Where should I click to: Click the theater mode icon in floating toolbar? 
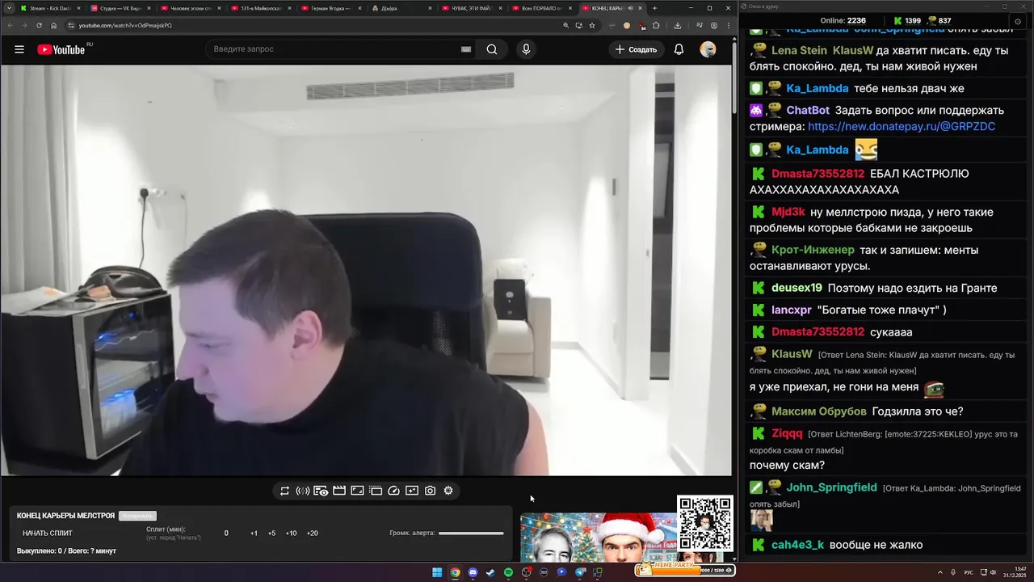click(x=376, y=491)
